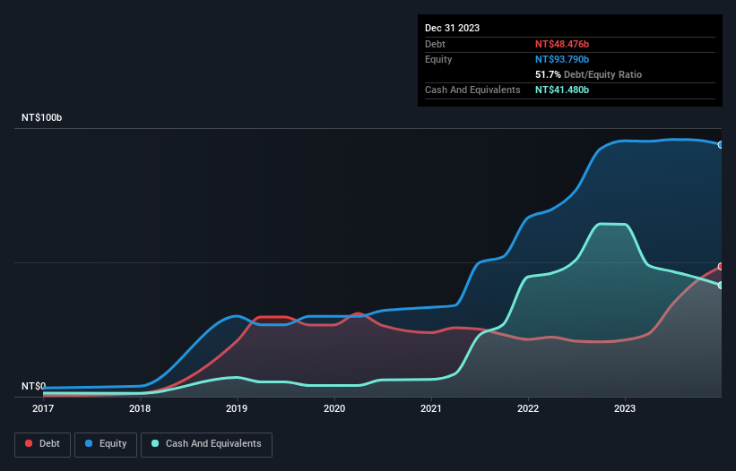The height and width of the screenshot is (471, 736).
Task: Select the 2017 x-axis label
Action: pos(43,408)
